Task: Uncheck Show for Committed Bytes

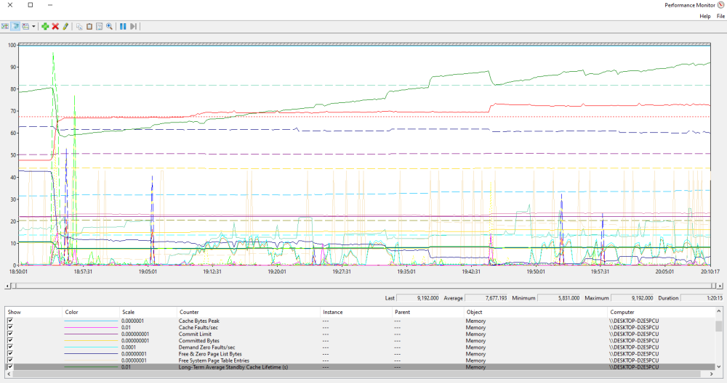Action: [x=10, y=340]
